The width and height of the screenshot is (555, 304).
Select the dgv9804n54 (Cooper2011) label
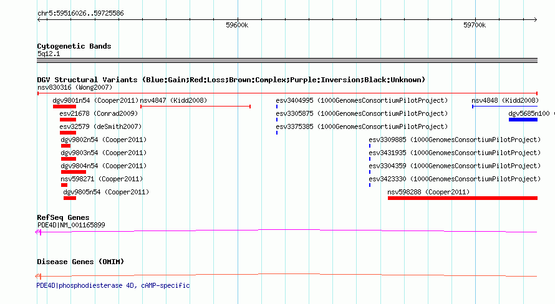[104, 166]
